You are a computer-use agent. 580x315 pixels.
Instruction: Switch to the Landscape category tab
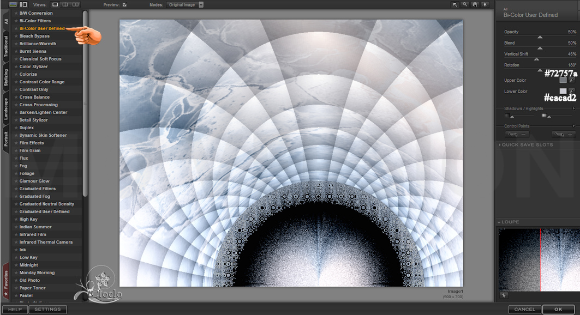[x=6, y=109]
